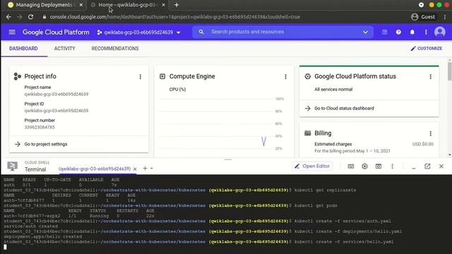Open header settings and utilities menu
Screen dimensions: 452x254
(426, 32)
